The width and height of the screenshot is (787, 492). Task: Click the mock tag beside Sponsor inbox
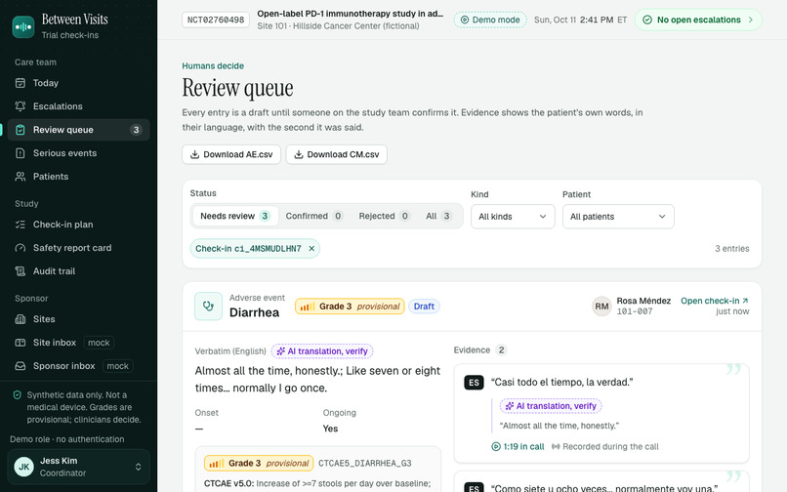[117, 366]
